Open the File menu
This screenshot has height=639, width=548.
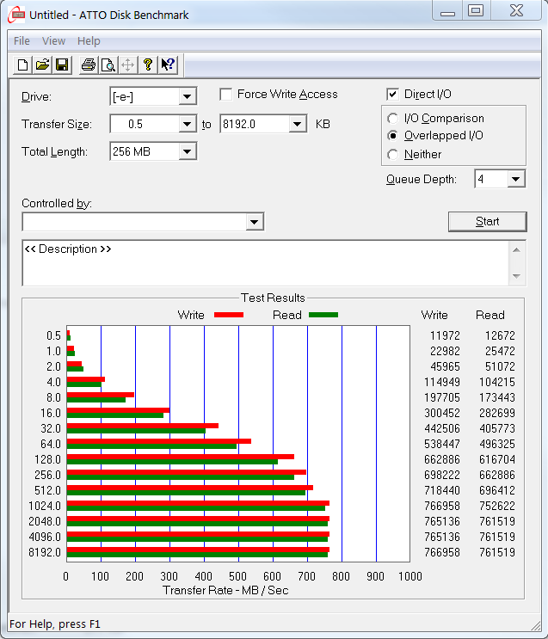click(22, 41)
